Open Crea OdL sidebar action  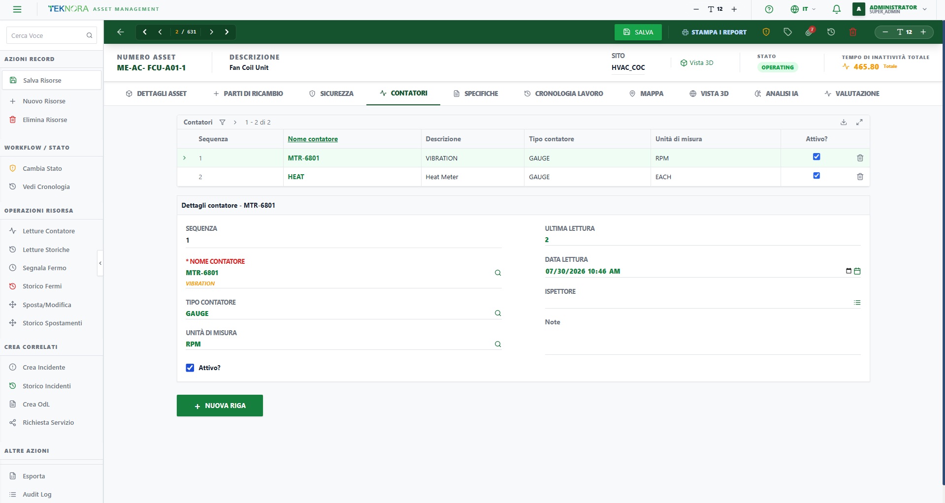pos(36,404)
